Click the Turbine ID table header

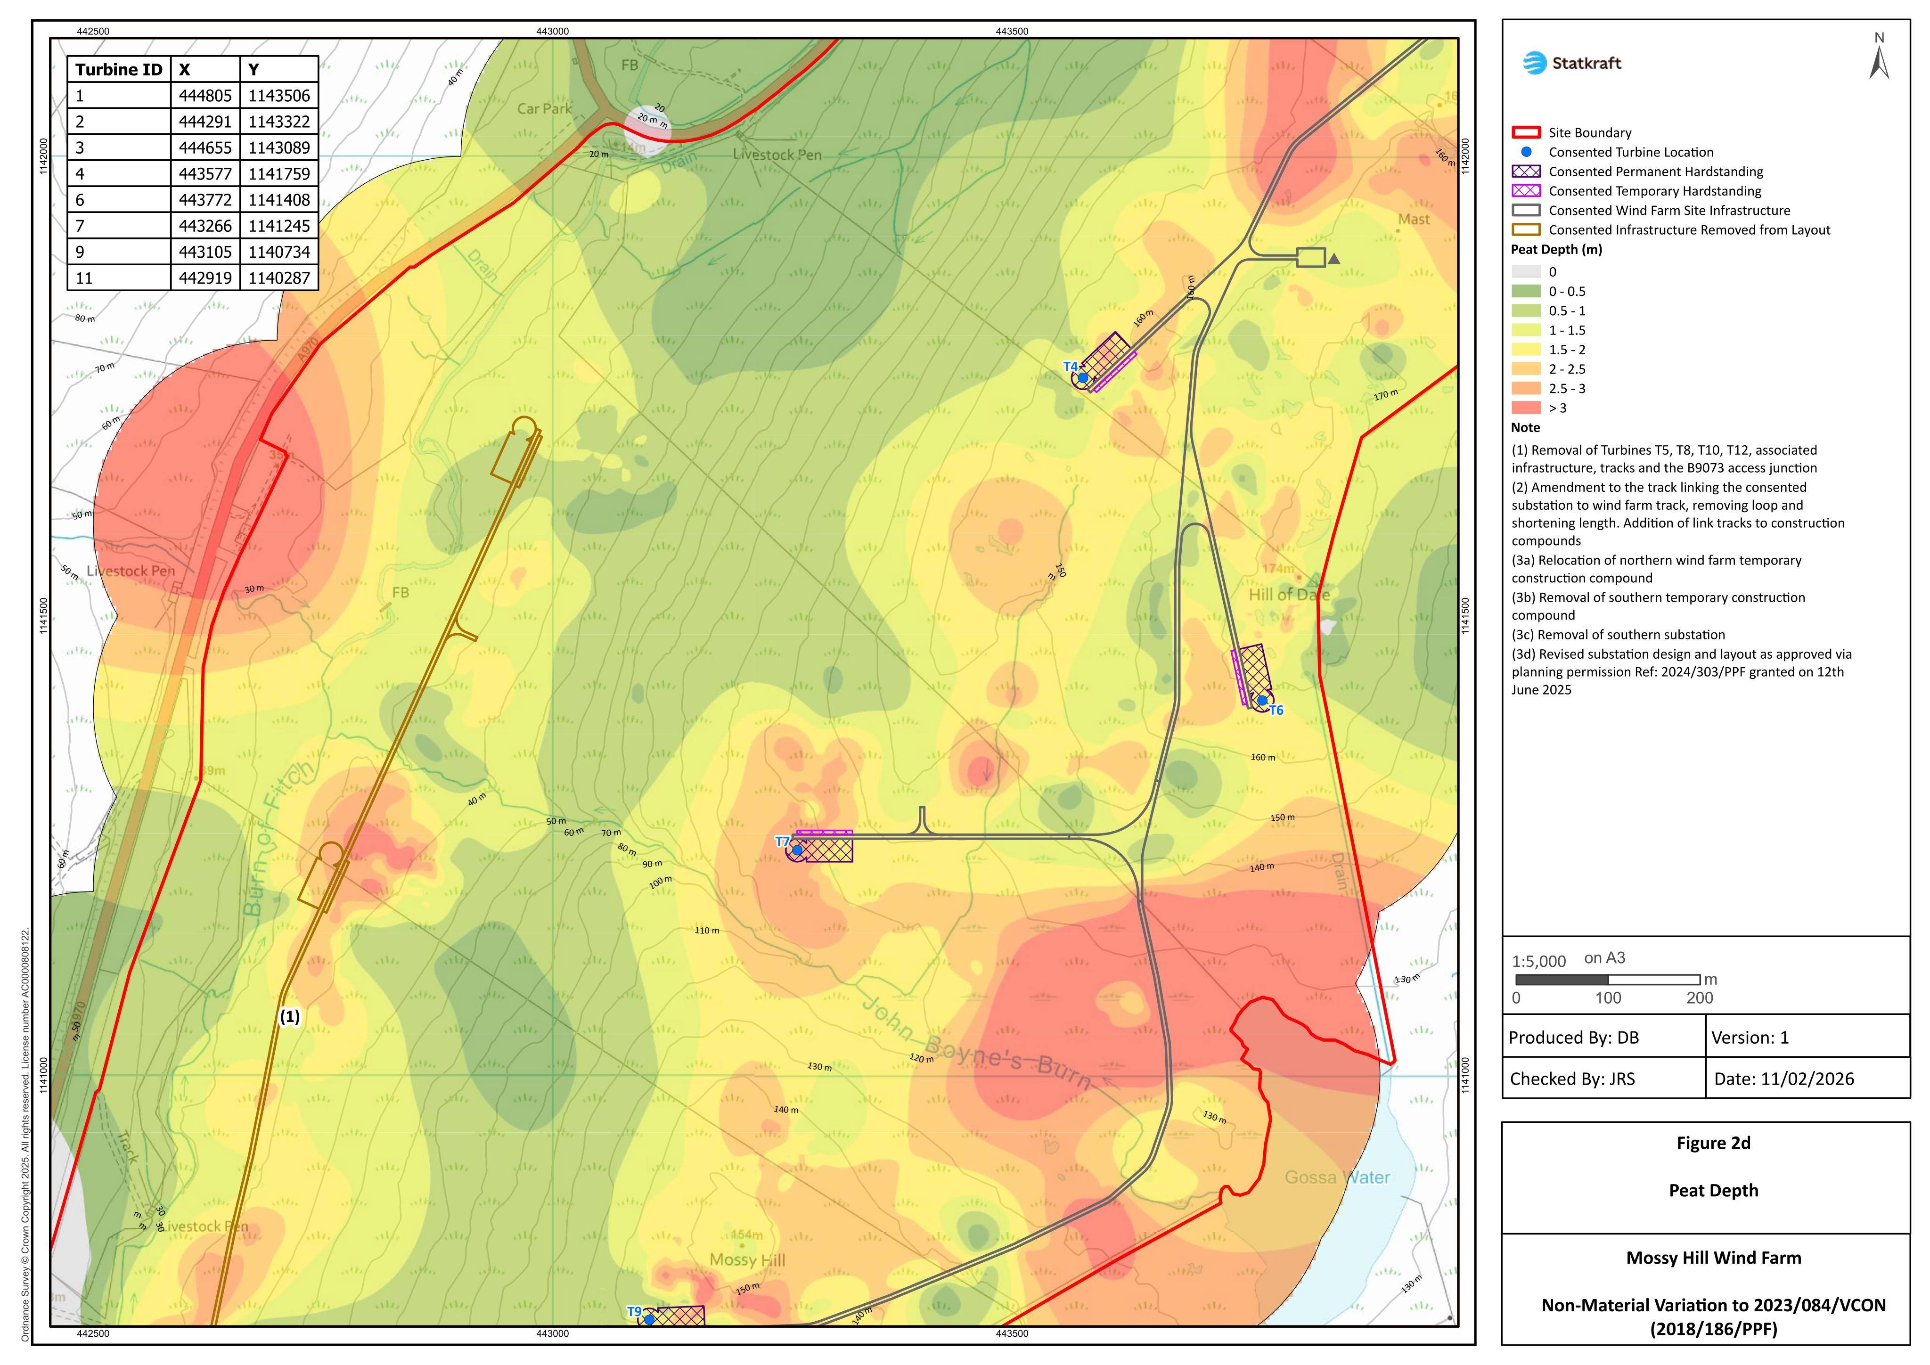119,70
